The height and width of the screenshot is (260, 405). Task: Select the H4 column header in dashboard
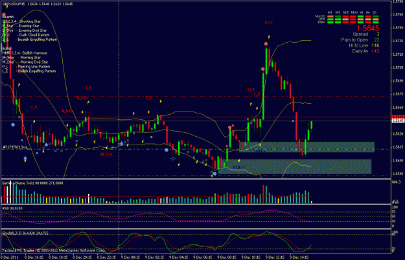click(368, 12)
